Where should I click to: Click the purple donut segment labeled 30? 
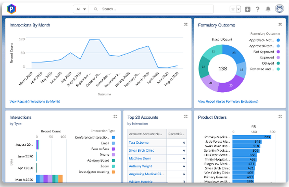tap(231, 85)
